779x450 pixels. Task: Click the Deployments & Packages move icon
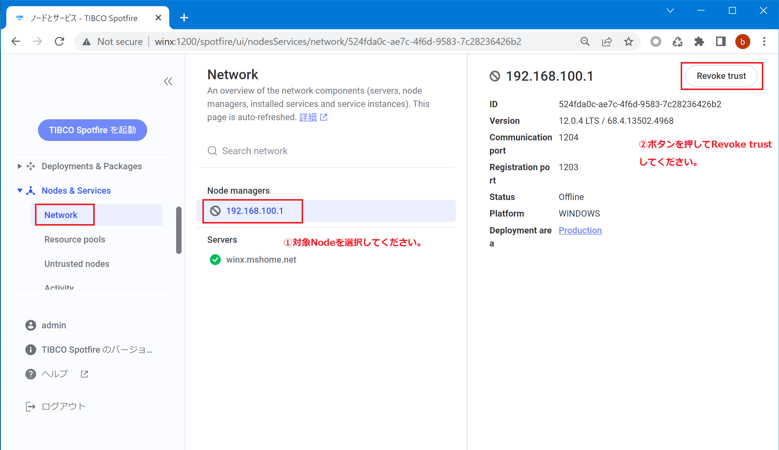(30, 166)
